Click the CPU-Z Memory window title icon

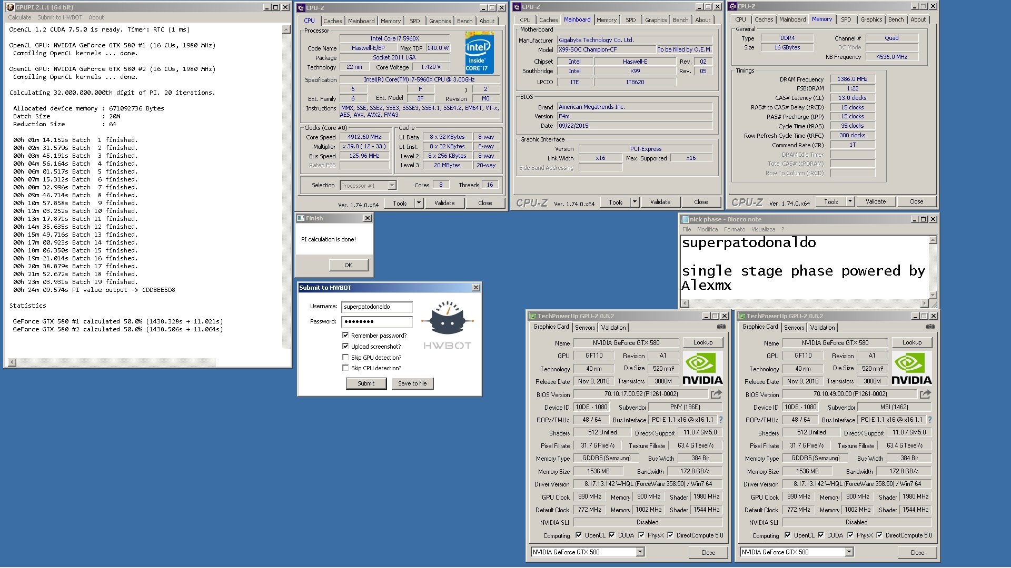(732, 6)
